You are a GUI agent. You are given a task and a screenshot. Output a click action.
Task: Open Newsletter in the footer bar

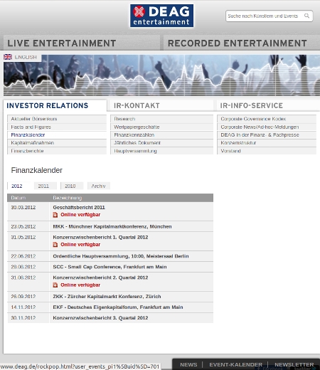click(x=294, y=364)
